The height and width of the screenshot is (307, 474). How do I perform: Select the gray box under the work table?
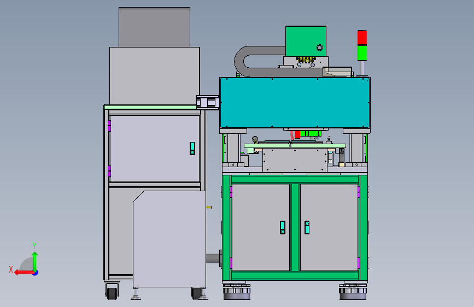coord(295,160)
